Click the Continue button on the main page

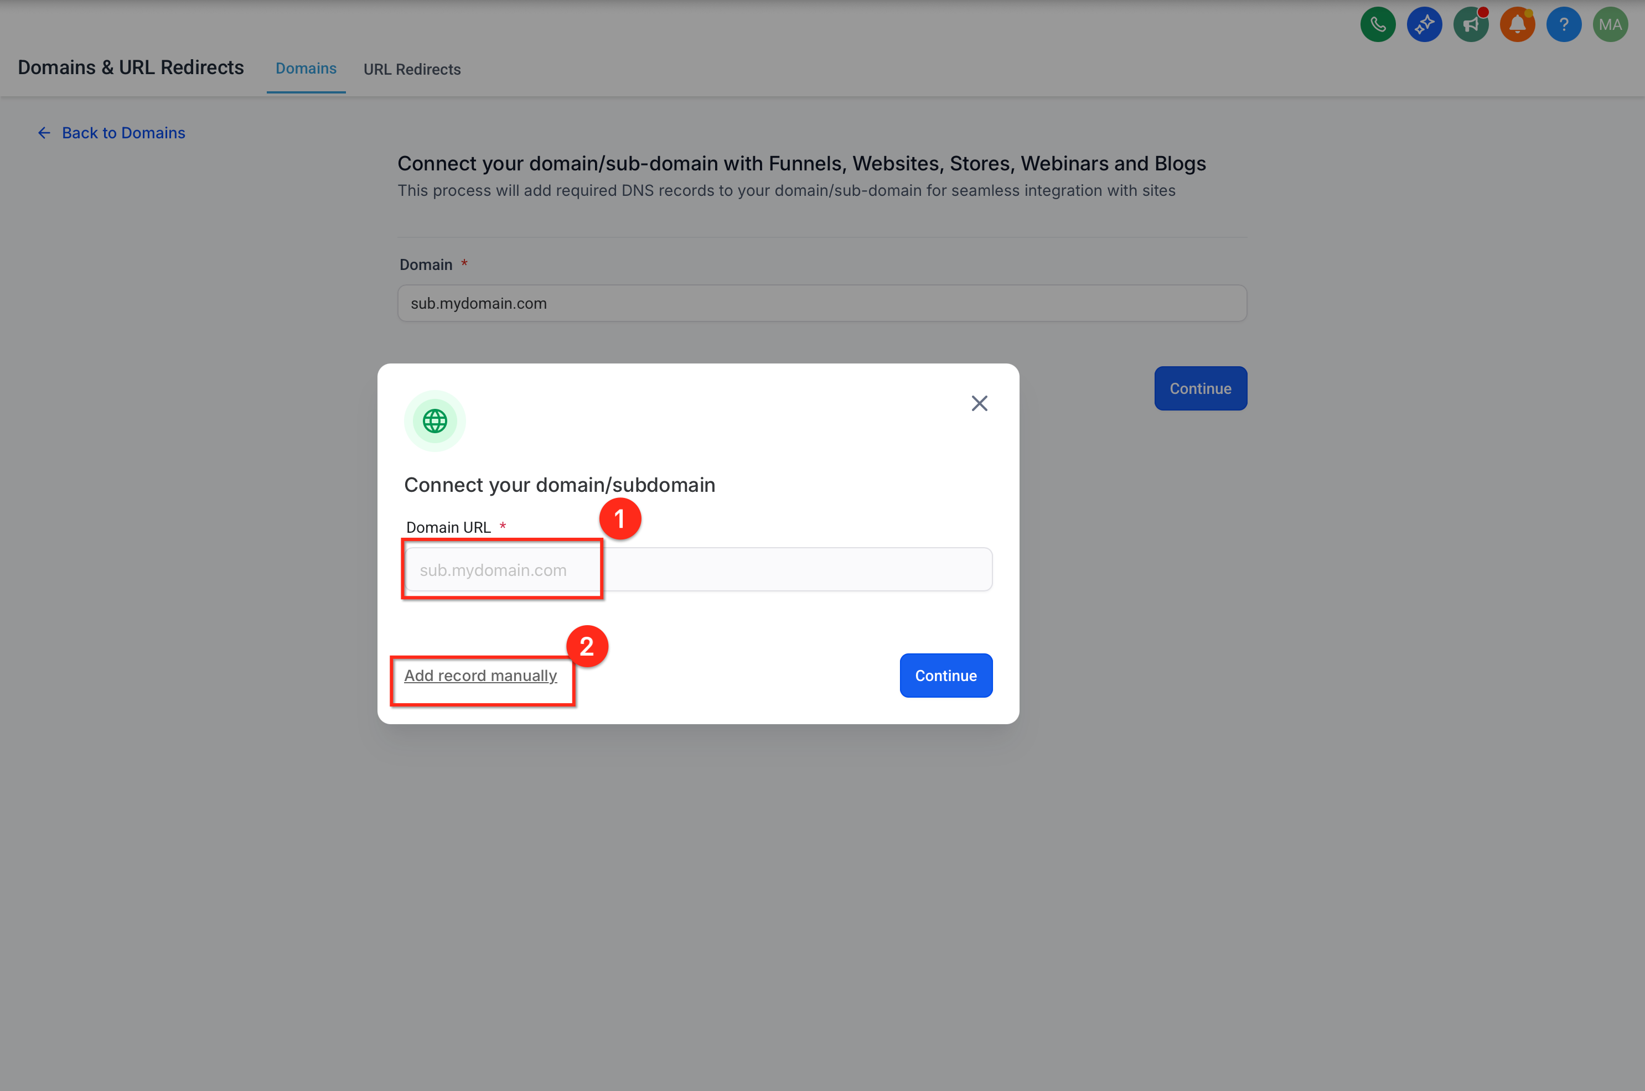[1200, 388]
